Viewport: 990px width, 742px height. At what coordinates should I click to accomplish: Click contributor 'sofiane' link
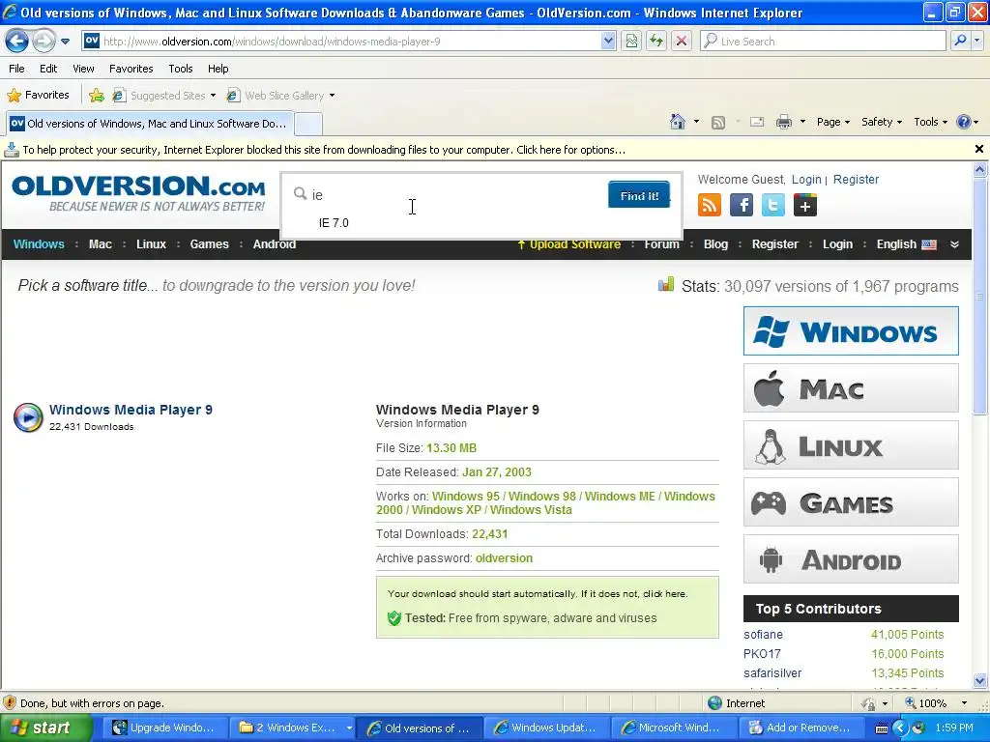click(763, 635)
